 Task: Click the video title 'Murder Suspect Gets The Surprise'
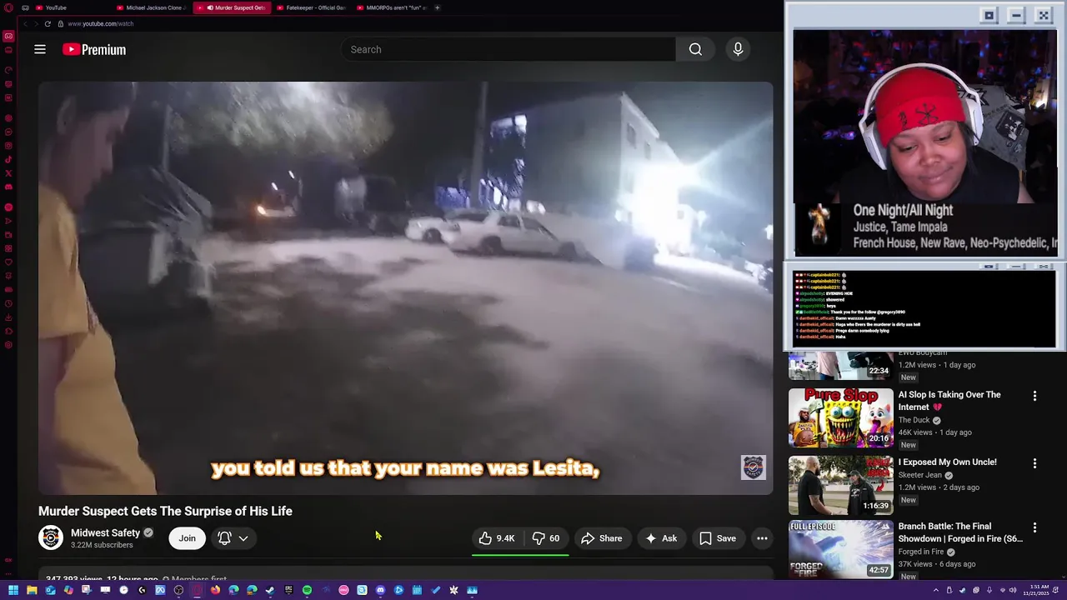pyautogui.click(x=165, y=511)
